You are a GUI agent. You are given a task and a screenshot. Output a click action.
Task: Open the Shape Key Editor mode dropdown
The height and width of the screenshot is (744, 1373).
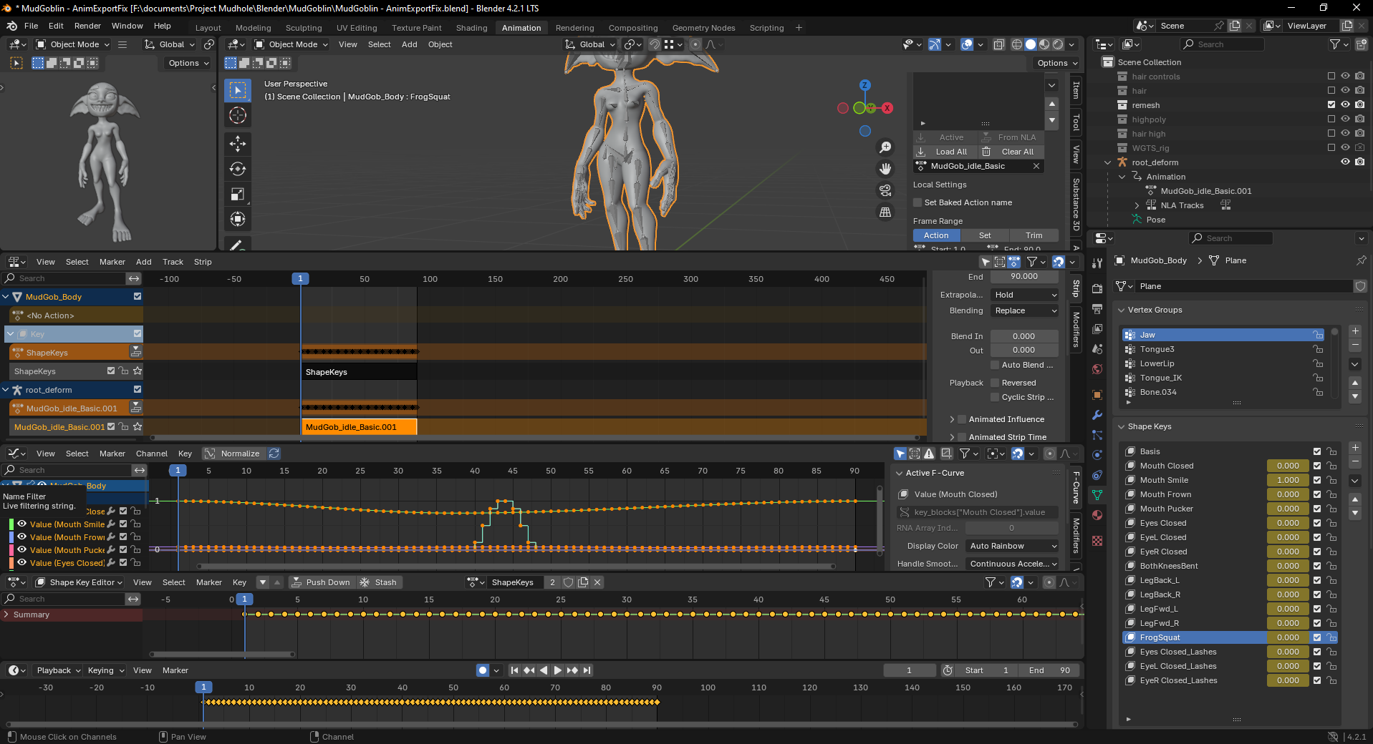80,582
